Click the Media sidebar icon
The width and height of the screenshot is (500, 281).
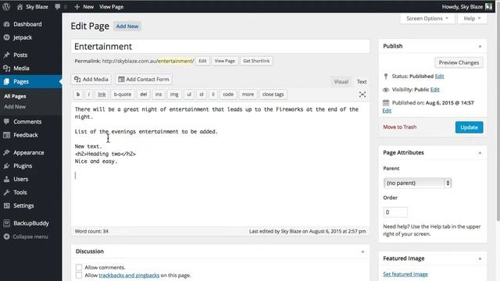(x=7, y=68)
